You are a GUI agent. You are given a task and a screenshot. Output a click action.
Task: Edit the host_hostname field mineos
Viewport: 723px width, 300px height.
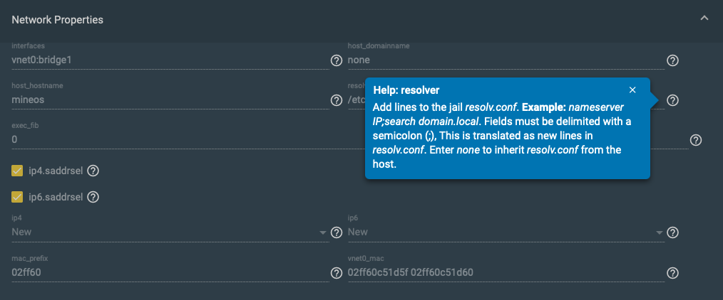pos(170,100)
